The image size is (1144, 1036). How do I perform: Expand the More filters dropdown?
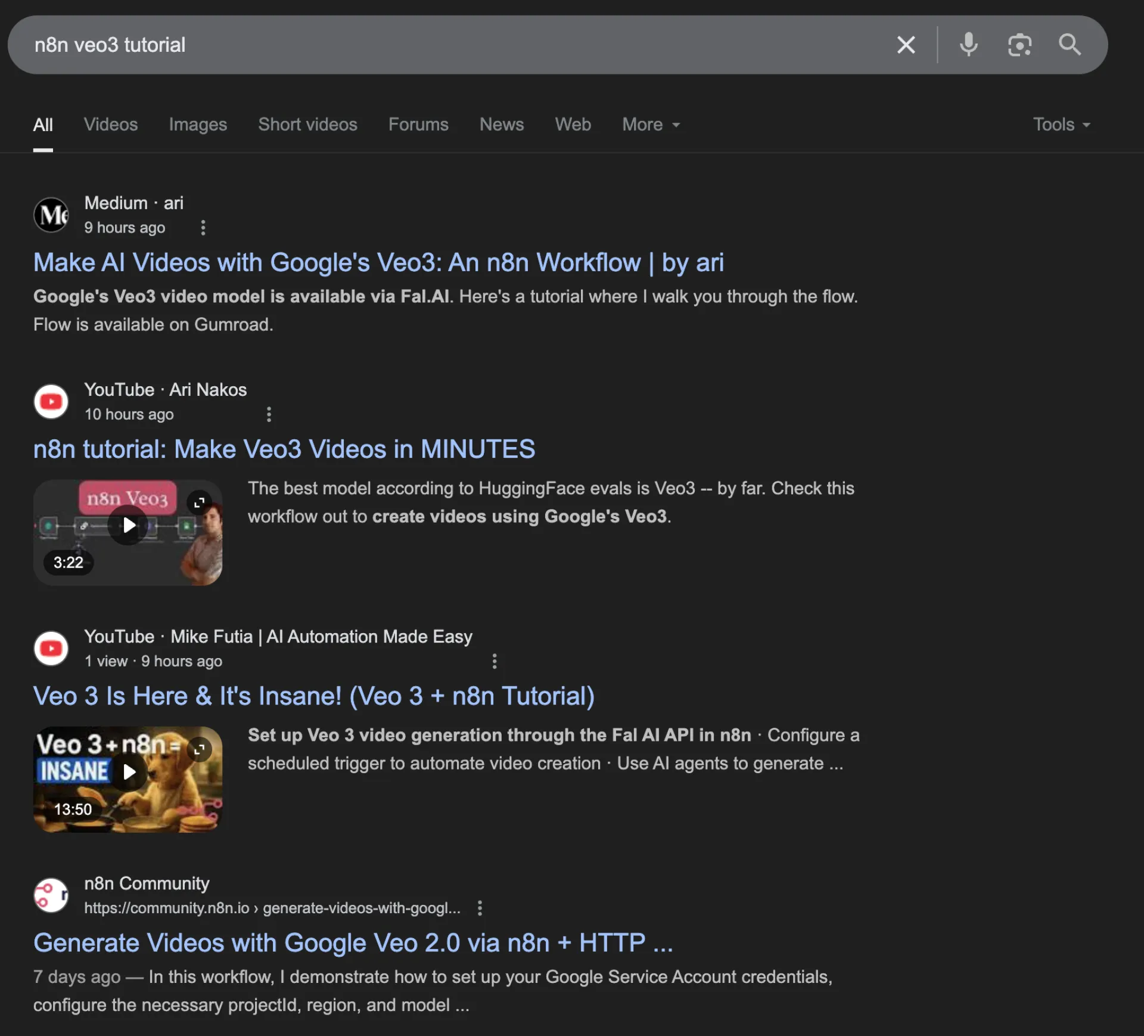pyautogui.click(x=651, y=125)
